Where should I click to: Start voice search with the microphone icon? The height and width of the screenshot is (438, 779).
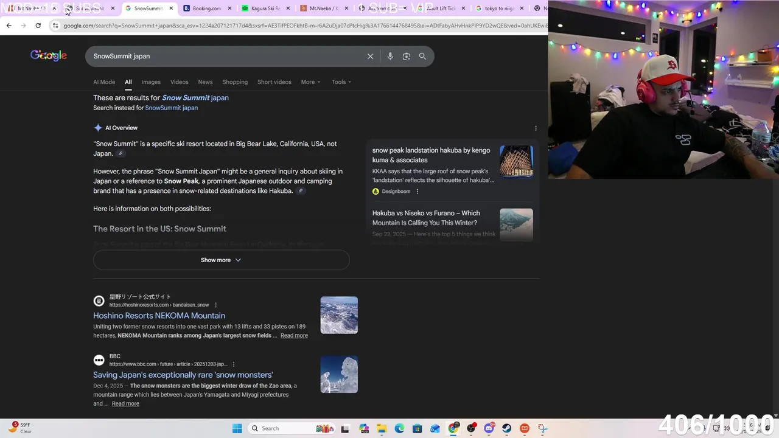coord(390,56)
